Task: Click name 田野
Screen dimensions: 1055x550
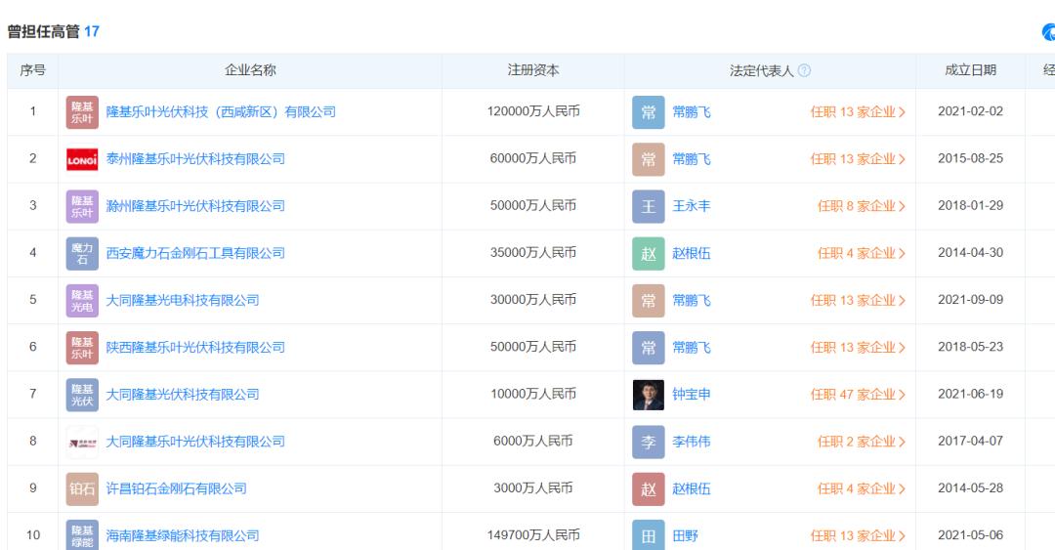Action: pyautogui.click(x=685, y=536)
